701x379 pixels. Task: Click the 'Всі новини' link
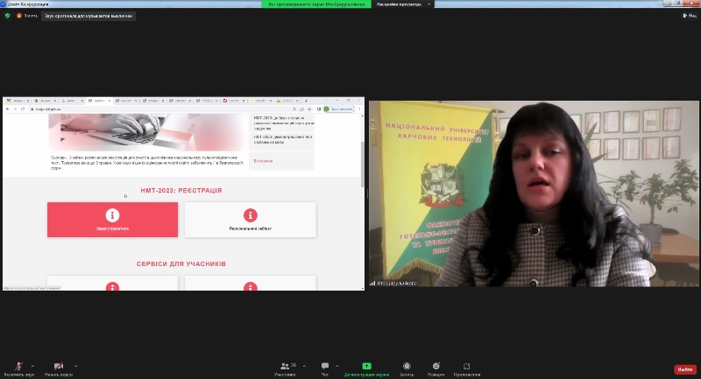[x=263, y=161]
